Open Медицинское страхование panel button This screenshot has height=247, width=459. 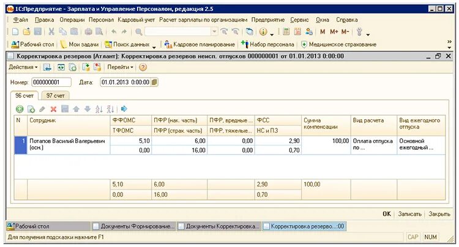pyautogui.click(x=338, y=45)
